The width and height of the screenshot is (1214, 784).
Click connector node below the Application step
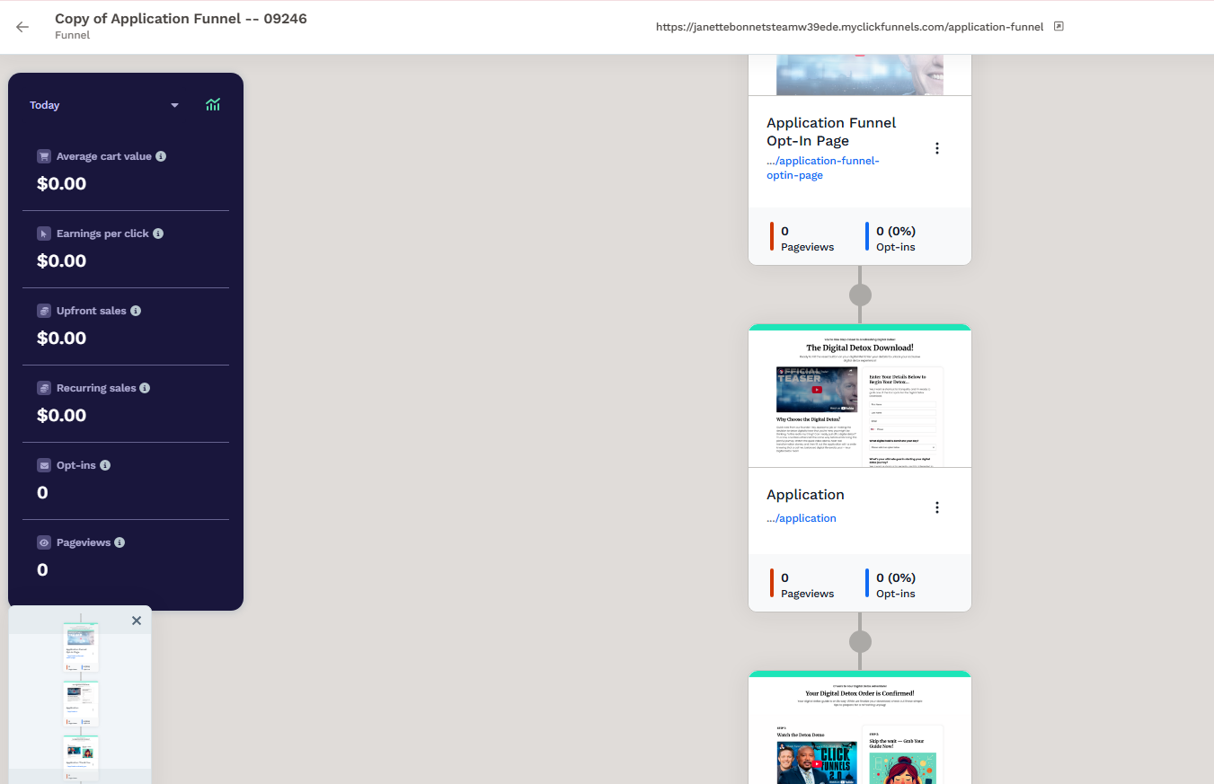point(860,641)
